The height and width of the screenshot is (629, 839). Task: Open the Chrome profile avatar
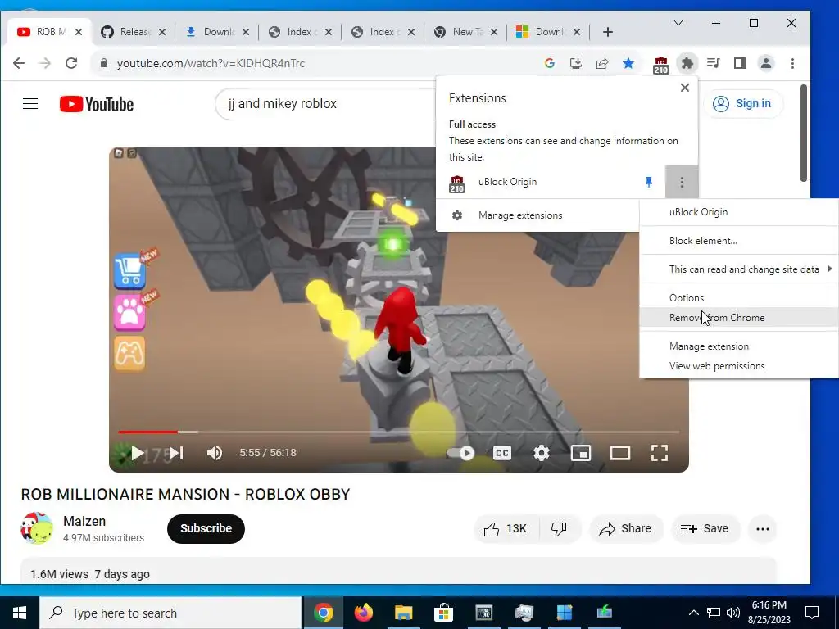[766, 63]
